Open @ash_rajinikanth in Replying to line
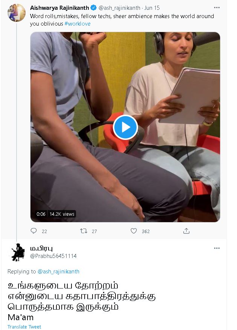 (58, 272)
